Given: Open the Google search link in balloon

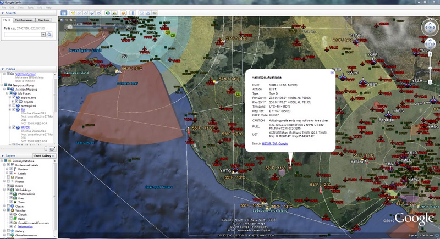Looking at the screenshot, I should point(283,143).
